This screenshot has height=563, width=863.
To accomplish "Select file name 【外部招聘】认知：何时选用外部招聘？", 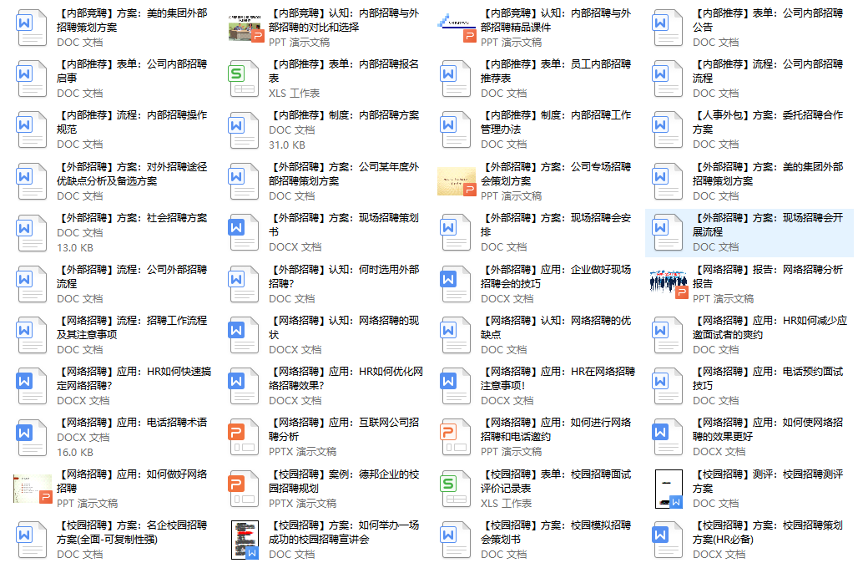I will [x=344, y=276].
